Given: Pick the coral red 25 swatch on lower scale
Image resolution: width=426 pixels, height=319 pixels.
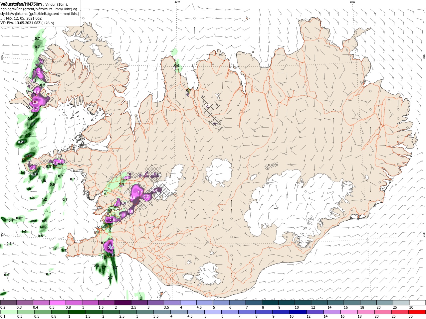Looking at the screenshot, I should (x=400, y=312).
